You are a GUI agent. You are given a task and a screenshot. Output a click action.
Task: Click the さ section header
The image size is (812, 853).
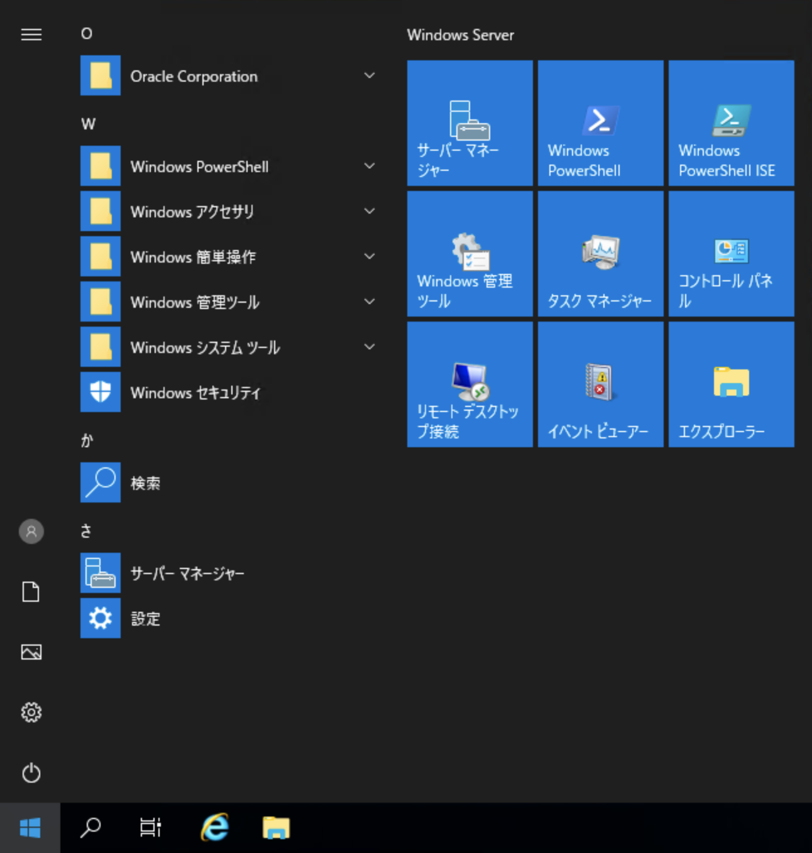coord(86,531)
